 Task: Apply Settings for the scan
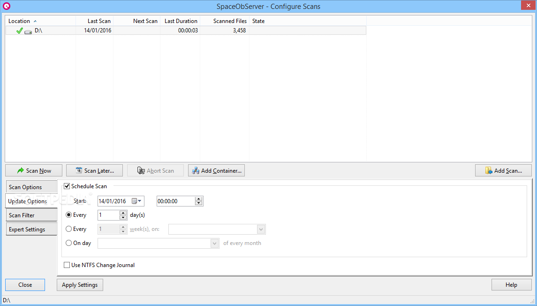point(80,285)
